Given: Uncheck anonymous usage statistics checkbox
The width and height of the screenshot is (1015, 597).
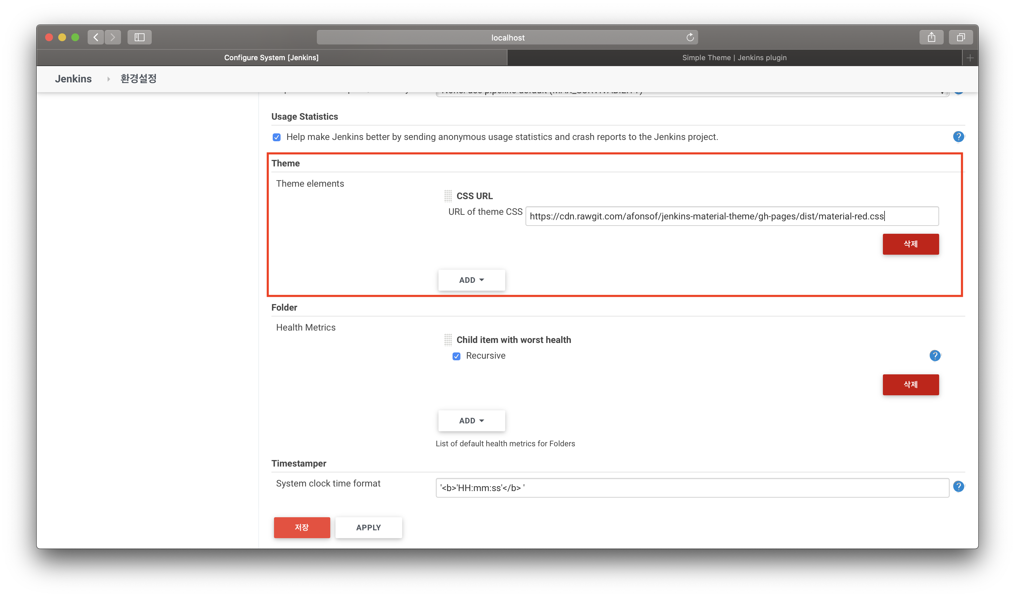Looking at the screenshot, I should pyautogui.click(x=277, y=137).
